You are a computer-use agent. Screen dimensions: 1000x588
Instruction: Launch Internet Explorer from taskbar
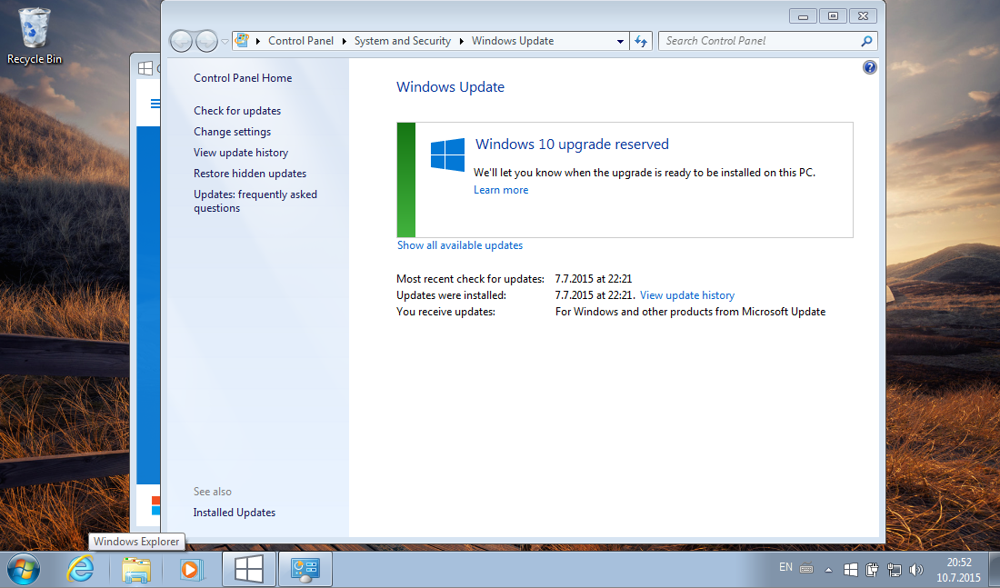pos(80,569)
